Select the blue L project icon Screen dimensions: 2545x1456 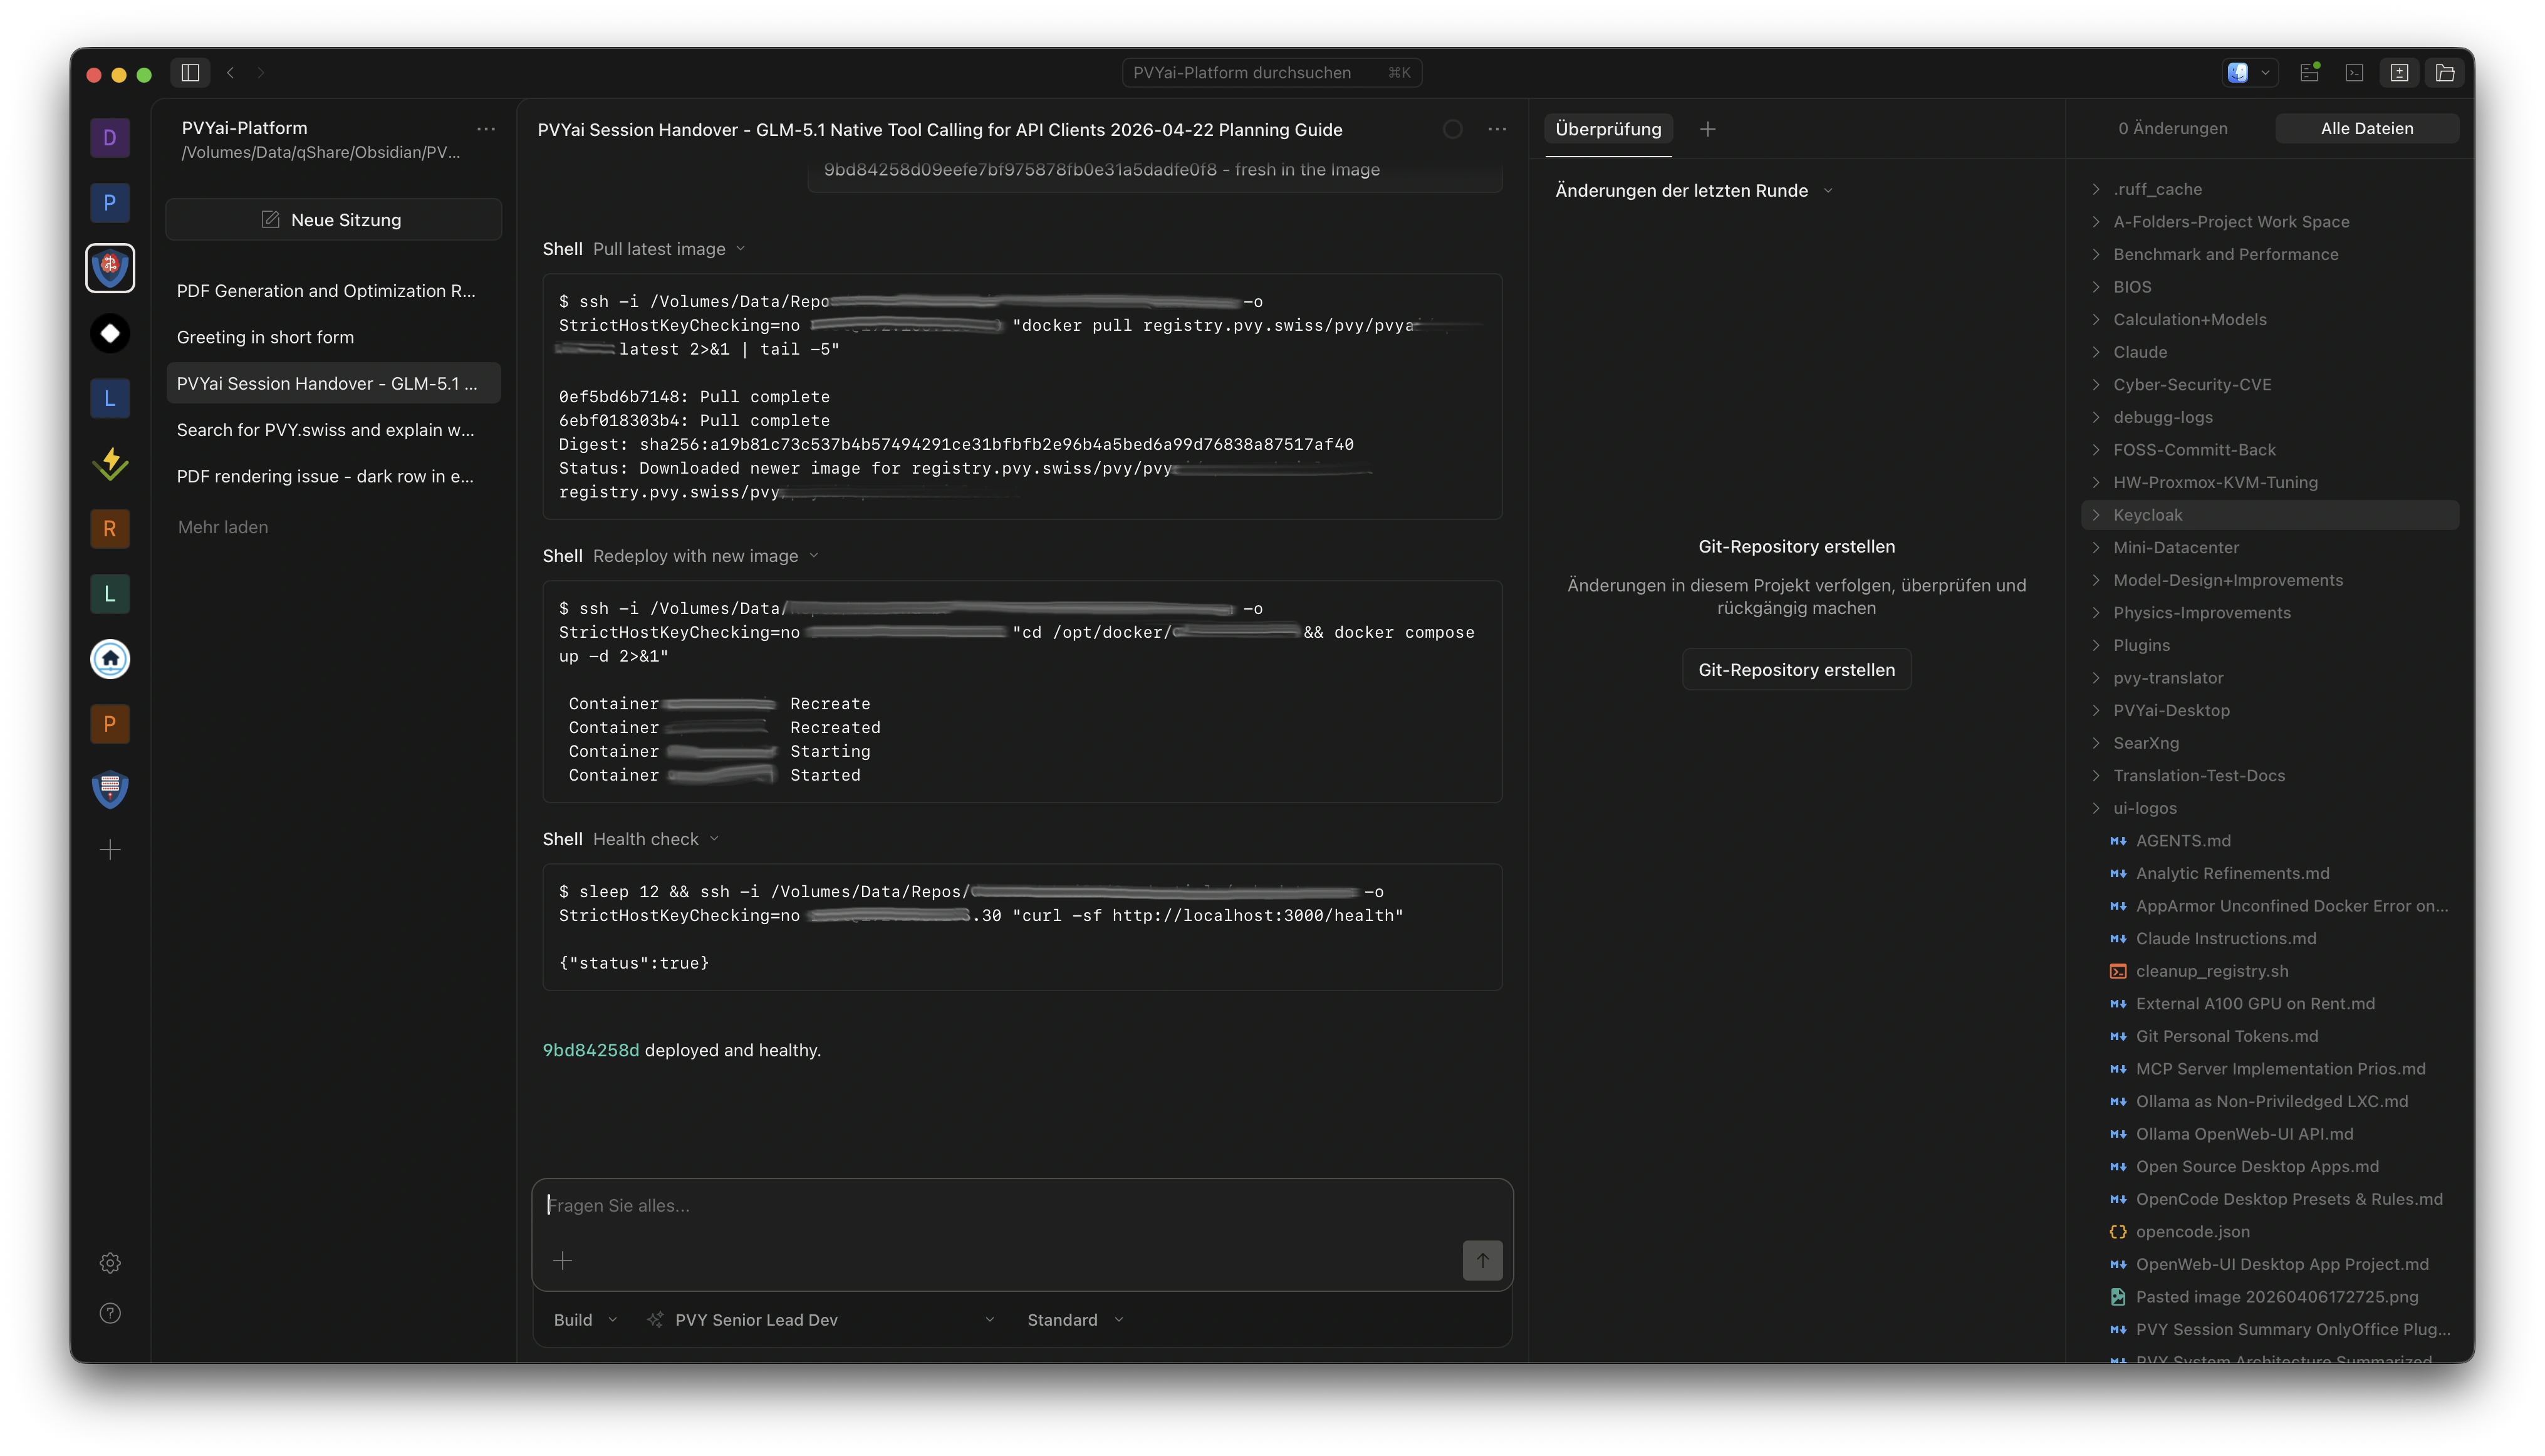110,398
